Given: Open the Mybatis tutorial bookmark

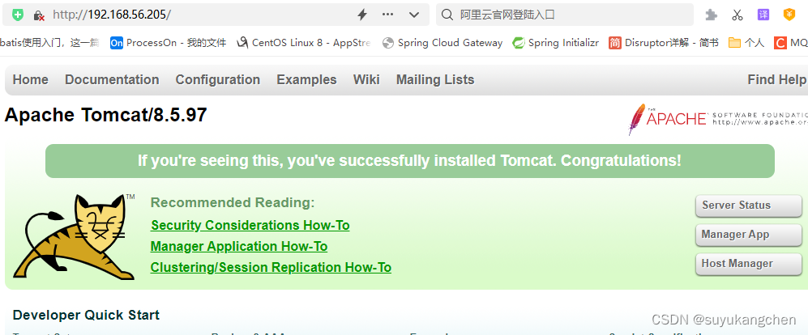Looking at the screenshot, I should pos(49,43).
